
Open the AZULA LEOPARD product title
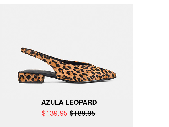(x=69, y=102)
